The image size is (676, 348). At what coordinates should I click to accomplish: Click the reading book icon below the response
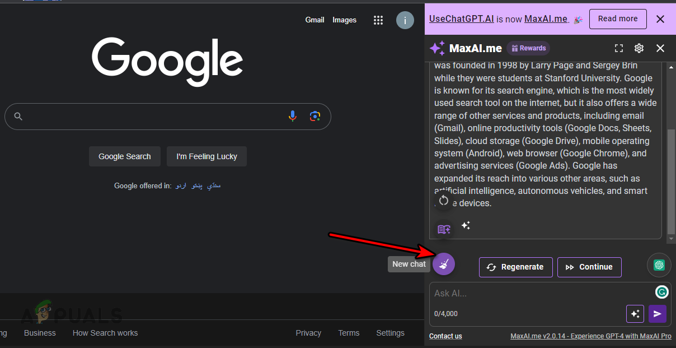[444, 229]
